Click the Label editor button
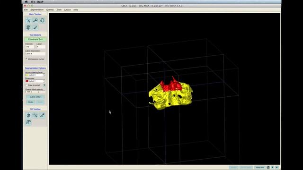This screenshot has height=170, width=303. point(36,97)
